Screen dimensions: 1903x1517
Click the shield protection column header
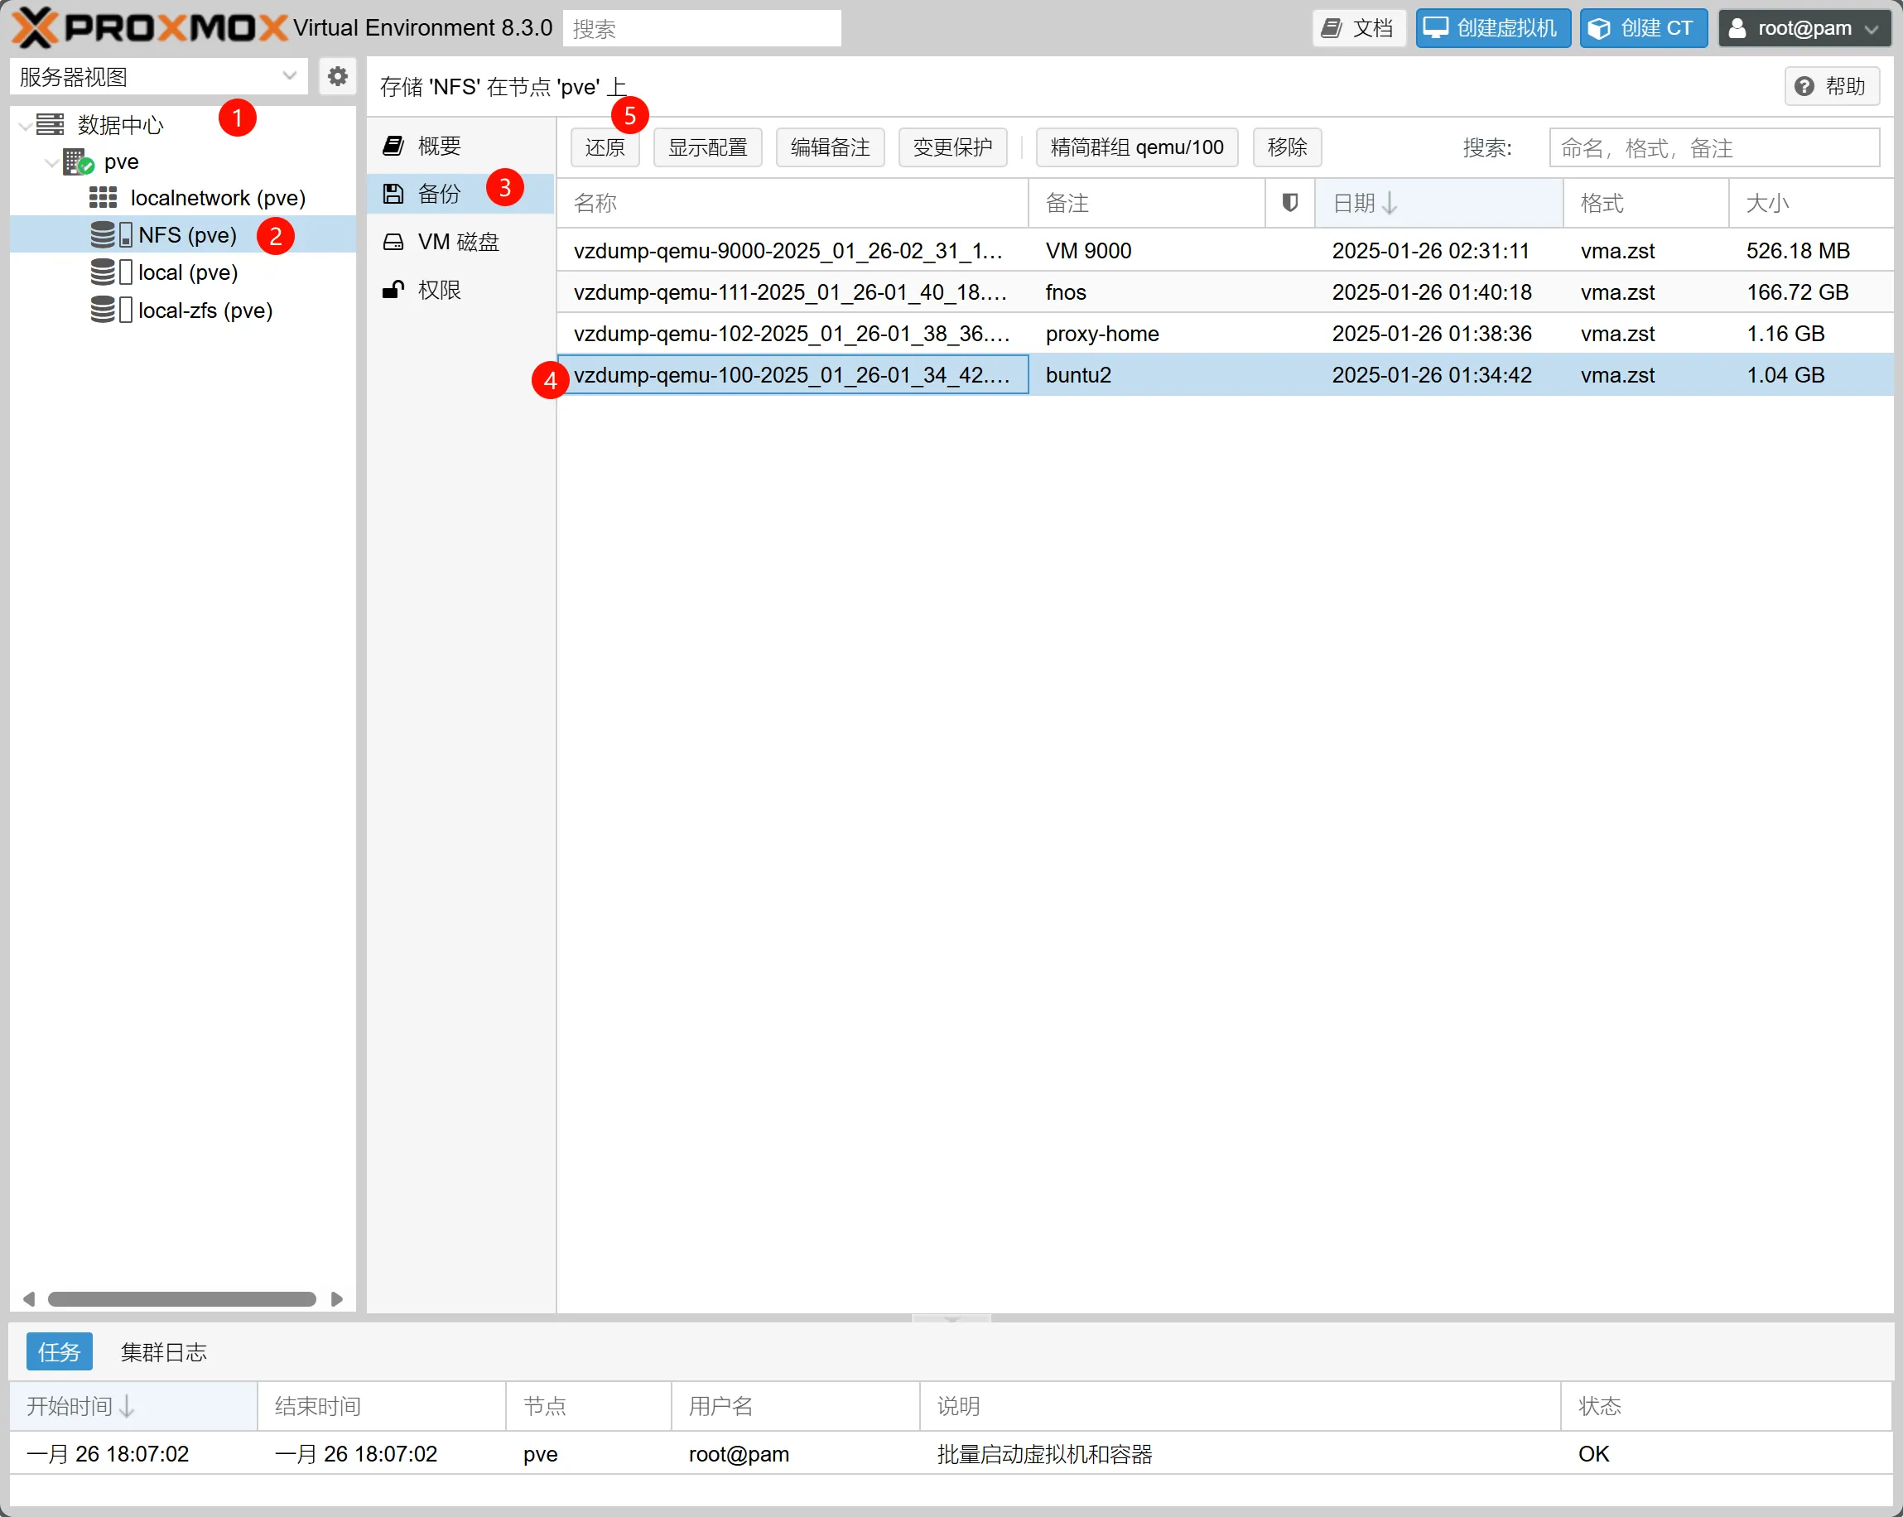(1289, 203)
